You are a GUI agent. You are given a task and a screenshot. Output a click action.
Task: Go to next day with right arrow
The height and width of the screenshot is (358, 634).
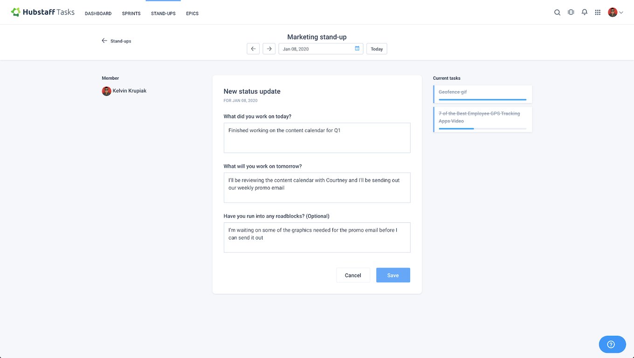pyautogui.click(x=269, y=49)
